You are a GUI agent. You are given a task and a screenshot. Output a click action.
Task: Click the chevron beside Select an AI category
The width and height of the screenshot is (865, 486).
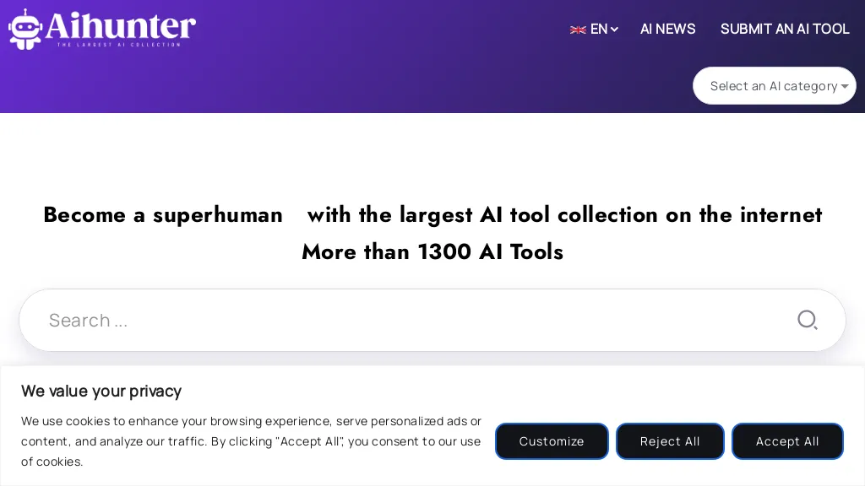[845, 85]
